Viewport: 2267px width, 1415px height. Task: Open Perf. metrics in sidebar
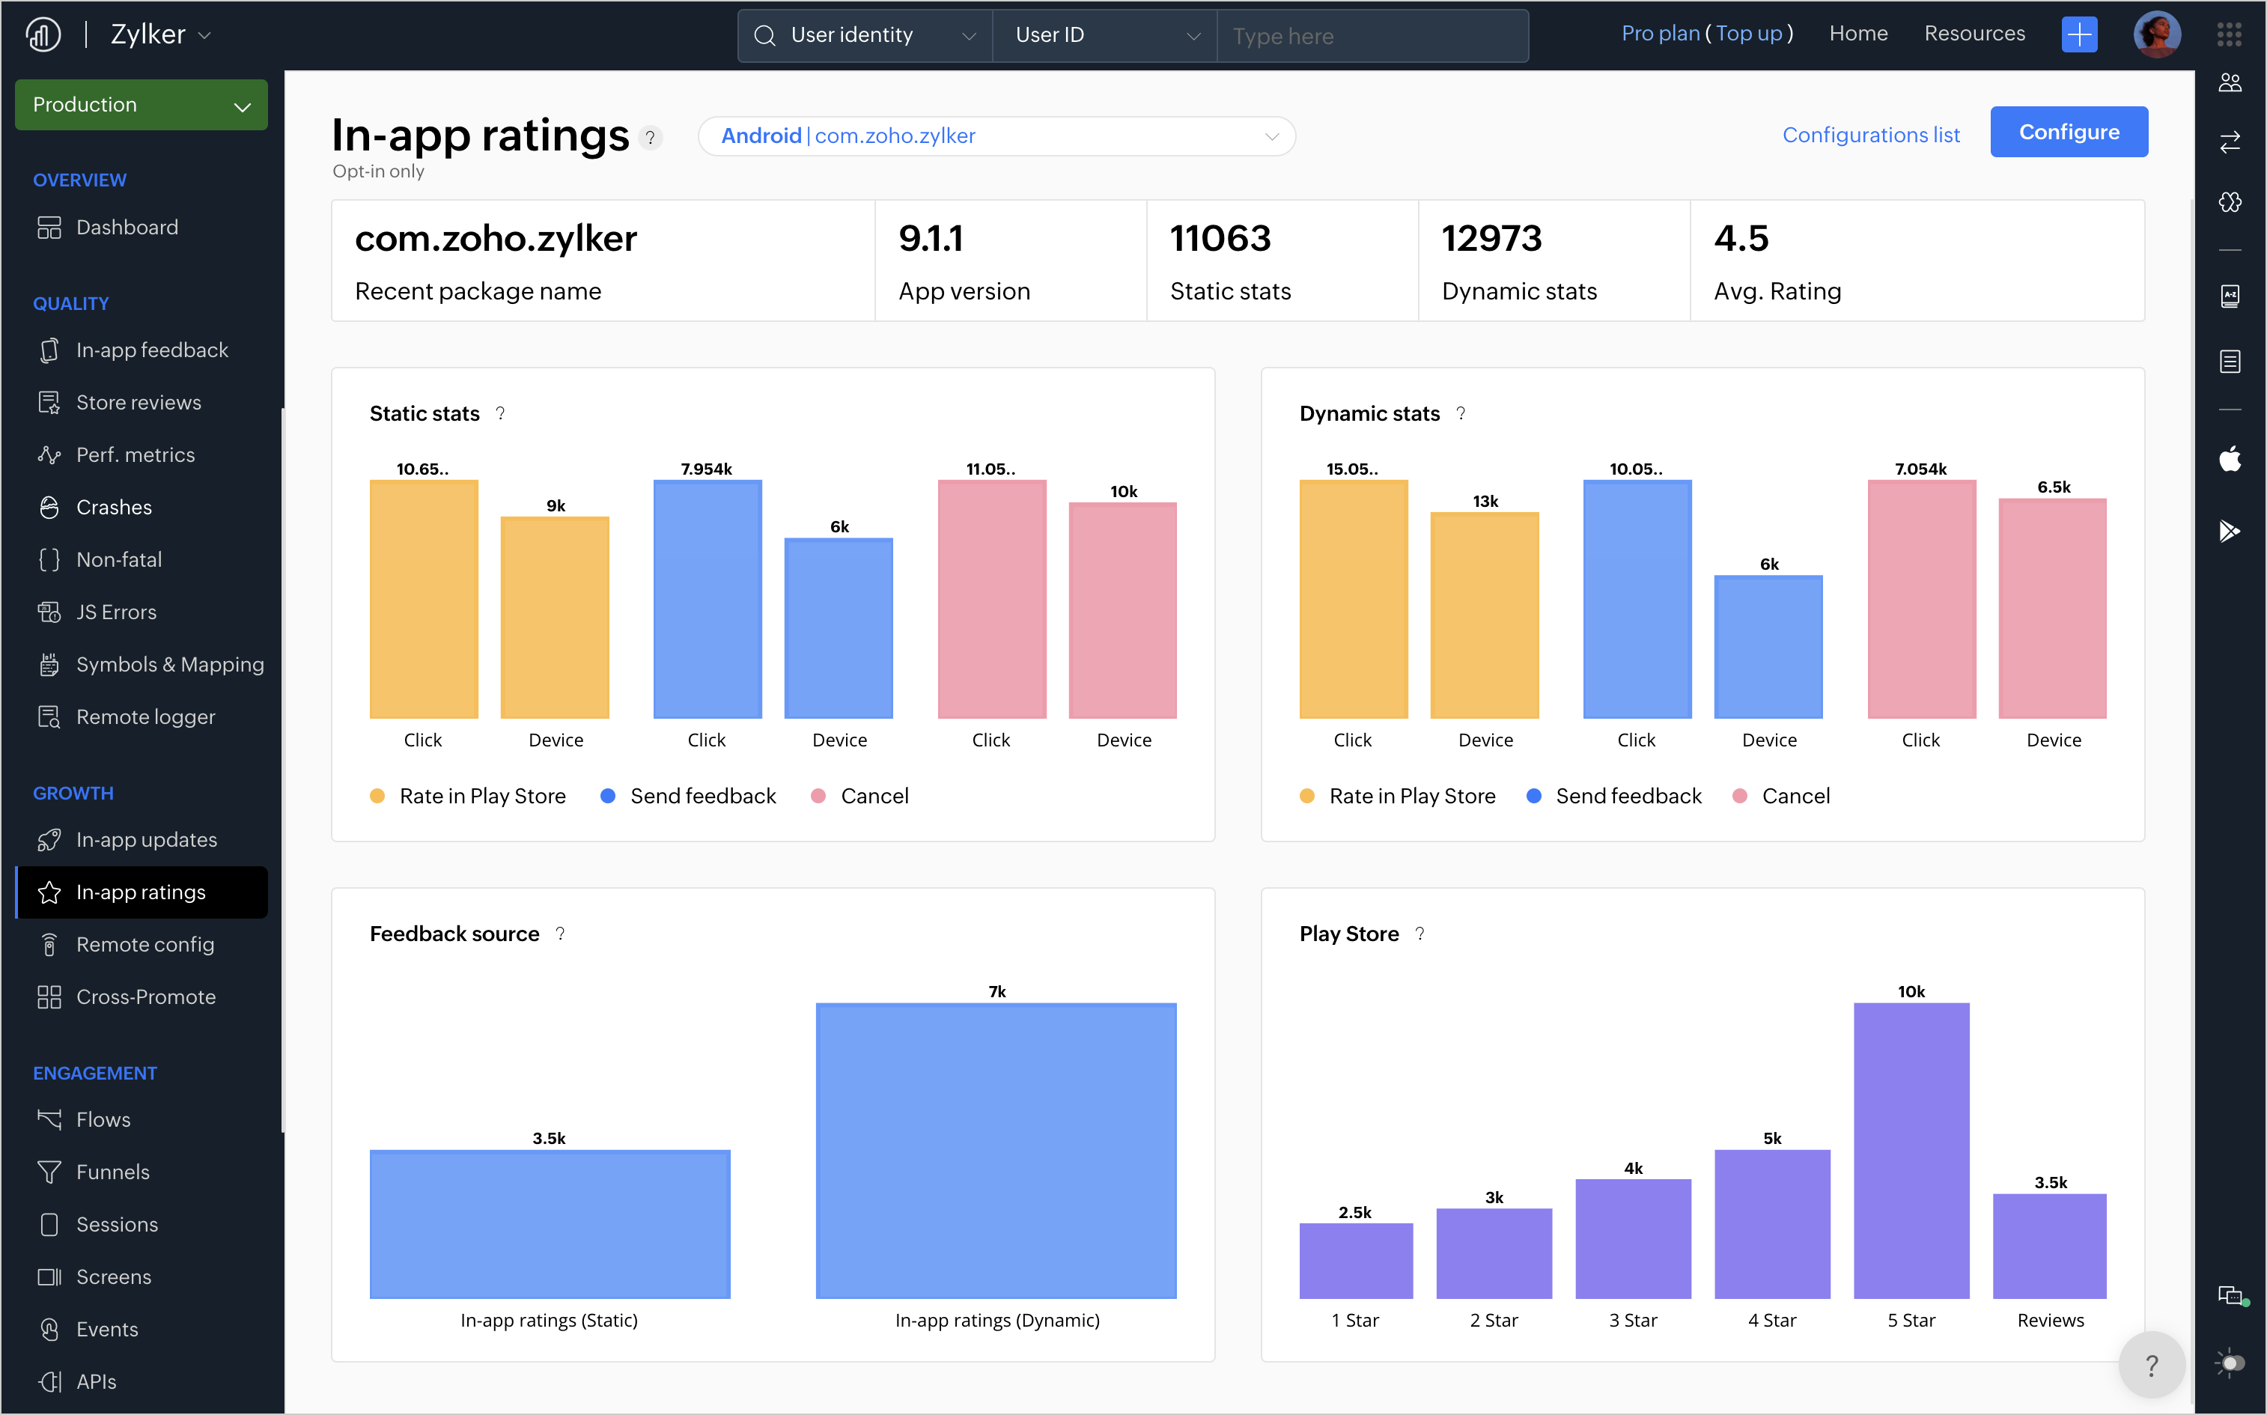pos(142,455)
